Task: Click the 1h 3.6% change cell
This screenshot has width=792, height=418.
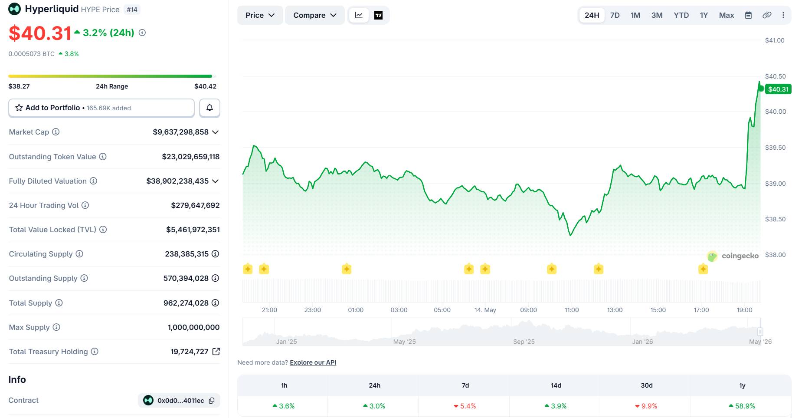Action: [283, 406]
